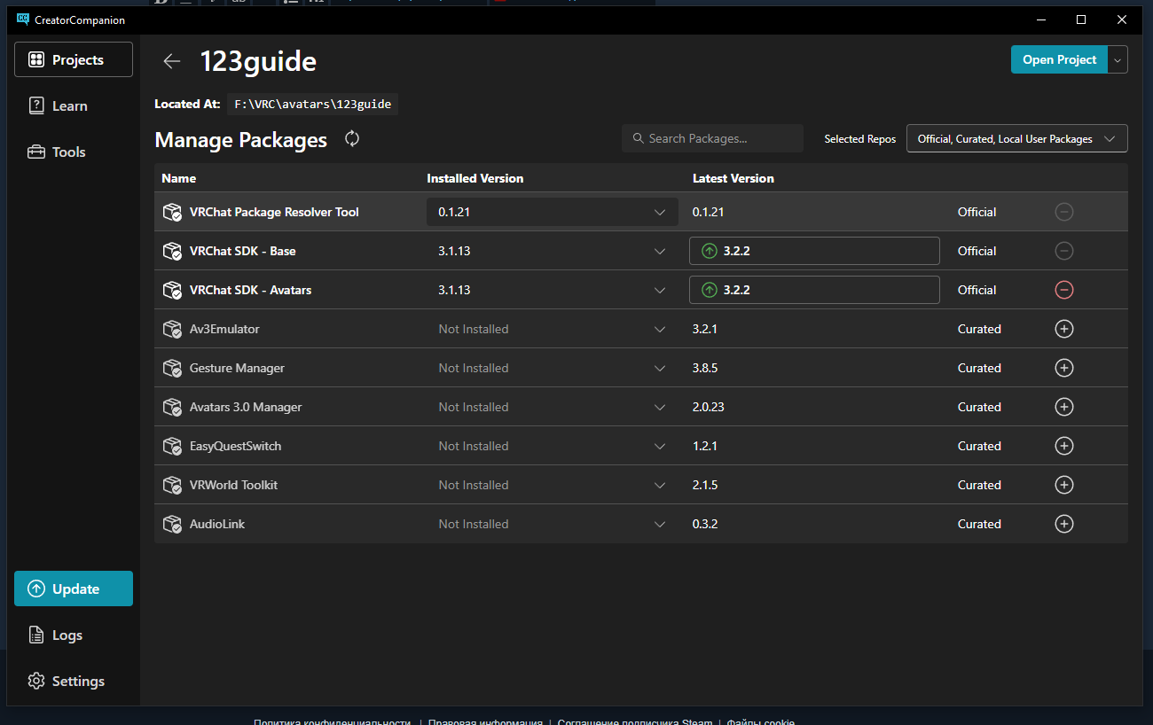
Task: Expand the arrow beside Open Project
Action: point(1118,59)
